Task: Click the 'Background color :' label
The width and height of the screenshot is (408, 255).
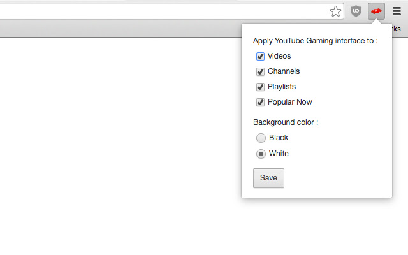Action: click(x=286, y=122)
